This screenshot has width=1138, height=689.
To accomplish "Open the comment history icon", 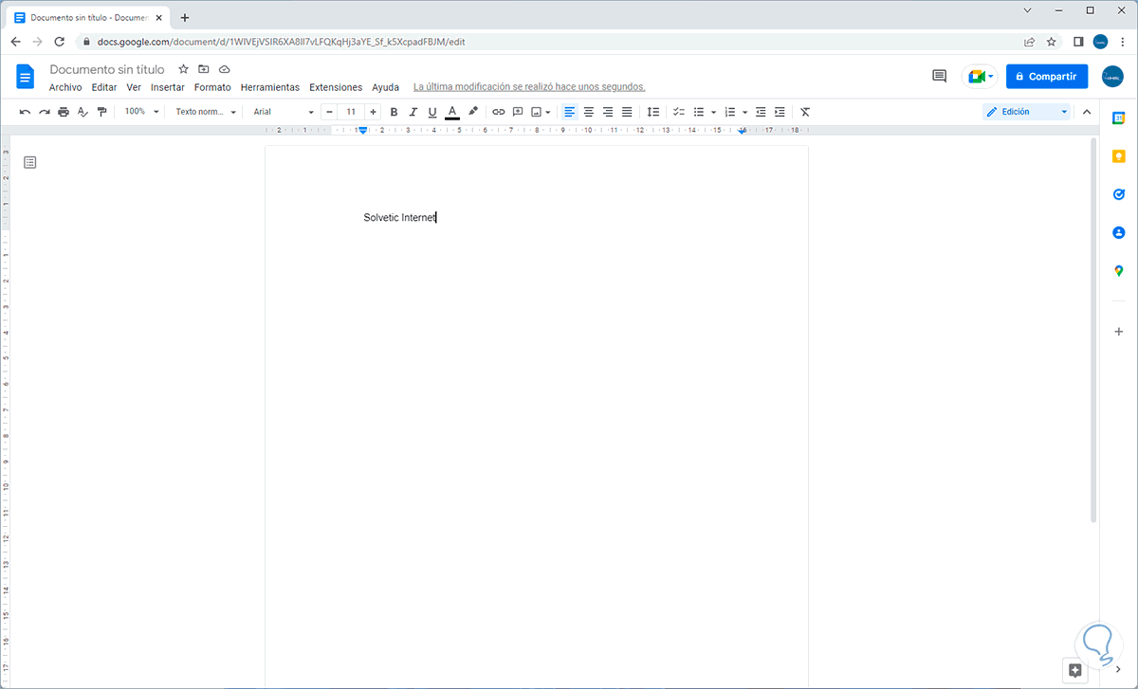I will (x=940, y=77).
